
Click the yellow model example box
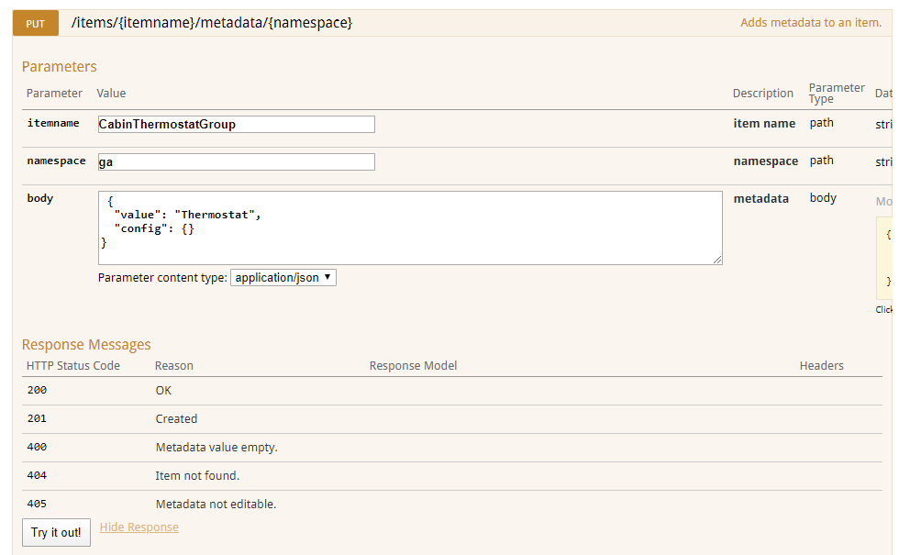[885, 258]
